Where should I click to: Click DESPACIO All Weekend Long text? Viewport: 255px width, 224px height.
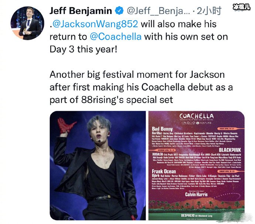coord(196,214)
